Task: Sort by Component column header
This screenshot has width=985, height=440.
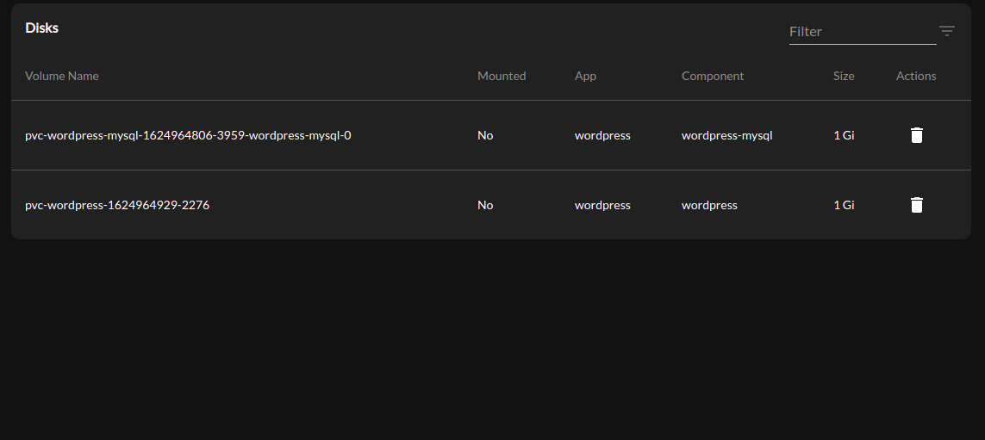Action: click(x=713, y=76)
